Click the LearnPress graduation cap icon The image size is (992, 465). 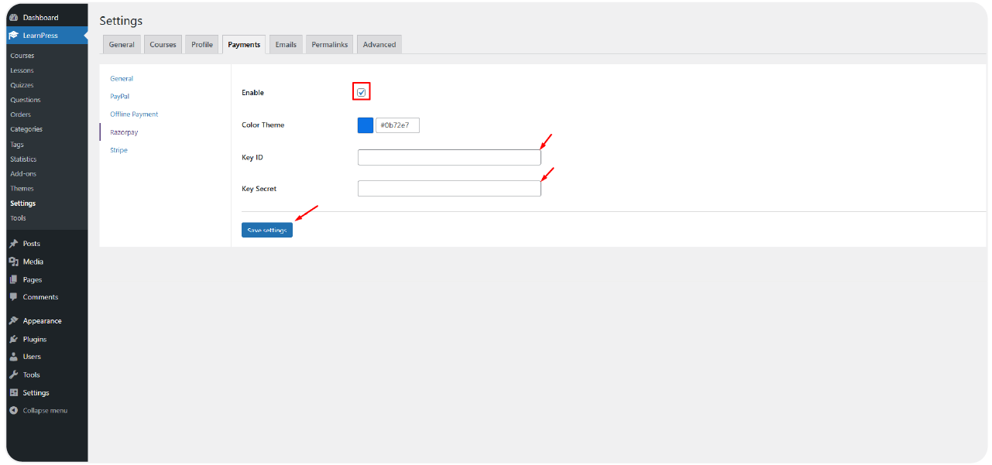tap(14, 36)
